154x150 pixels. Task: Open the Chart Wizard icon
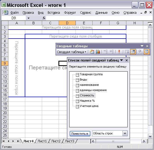click(98, 52)
